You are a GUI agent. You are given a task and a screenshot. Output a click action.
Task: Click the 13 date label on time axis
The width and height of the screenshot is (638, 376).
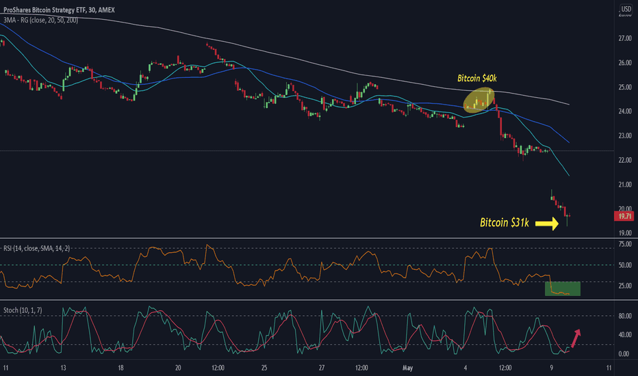point(63,368)
